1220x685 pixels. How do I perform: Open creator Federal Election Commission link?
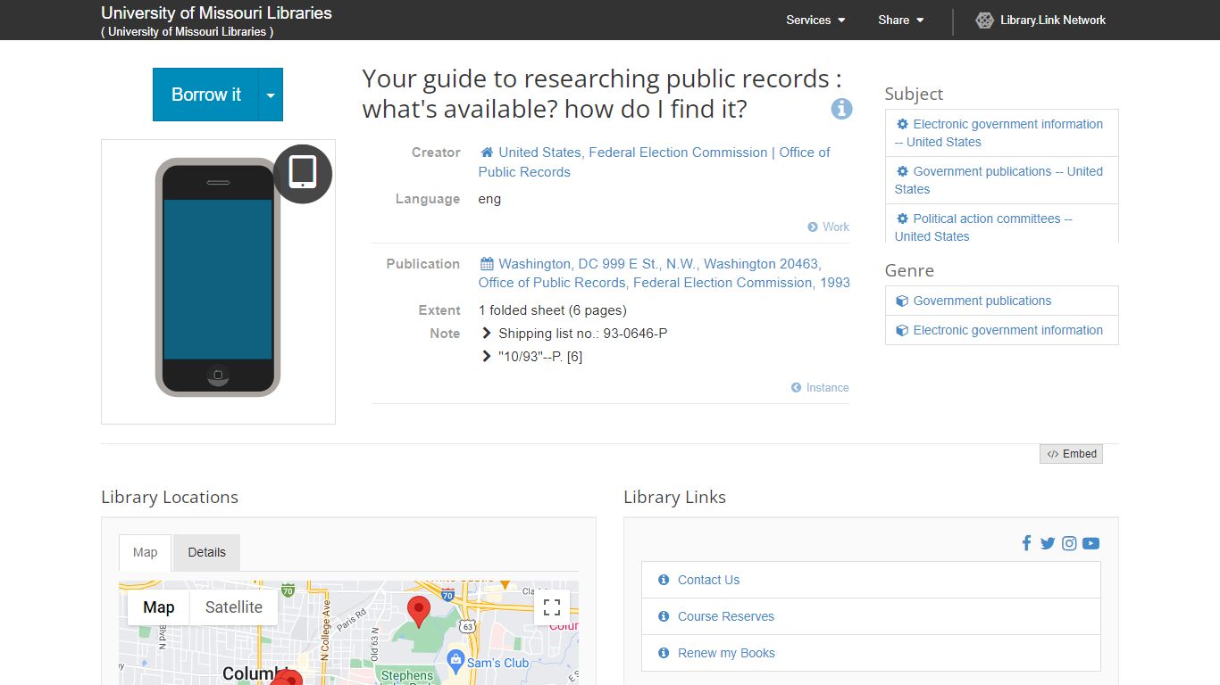pos(654,162)
